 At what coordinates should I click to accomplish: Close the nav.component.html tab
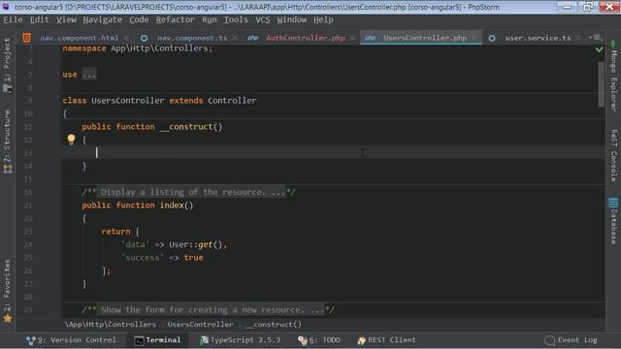126,38
